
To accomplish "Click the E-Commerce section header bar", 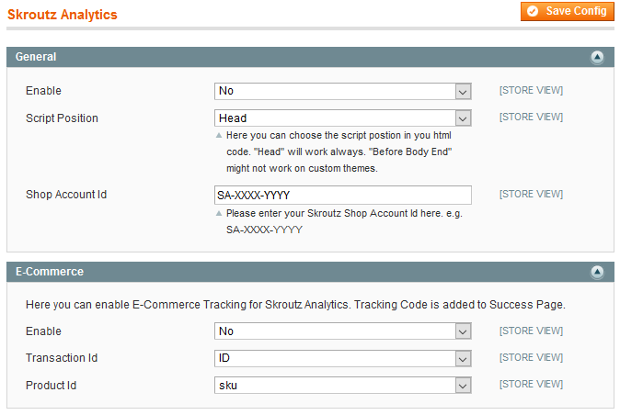I will pos(310,272).
